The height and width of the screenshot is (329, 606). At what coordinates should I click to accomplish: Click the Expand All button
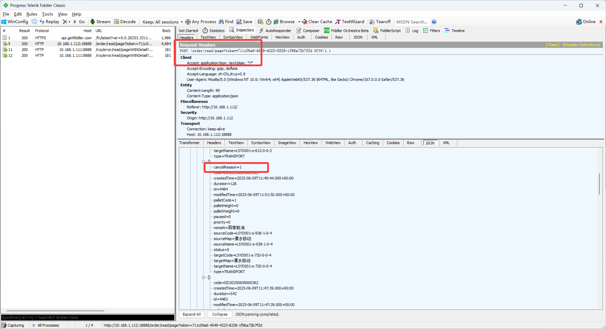click(x=191, y=314)
